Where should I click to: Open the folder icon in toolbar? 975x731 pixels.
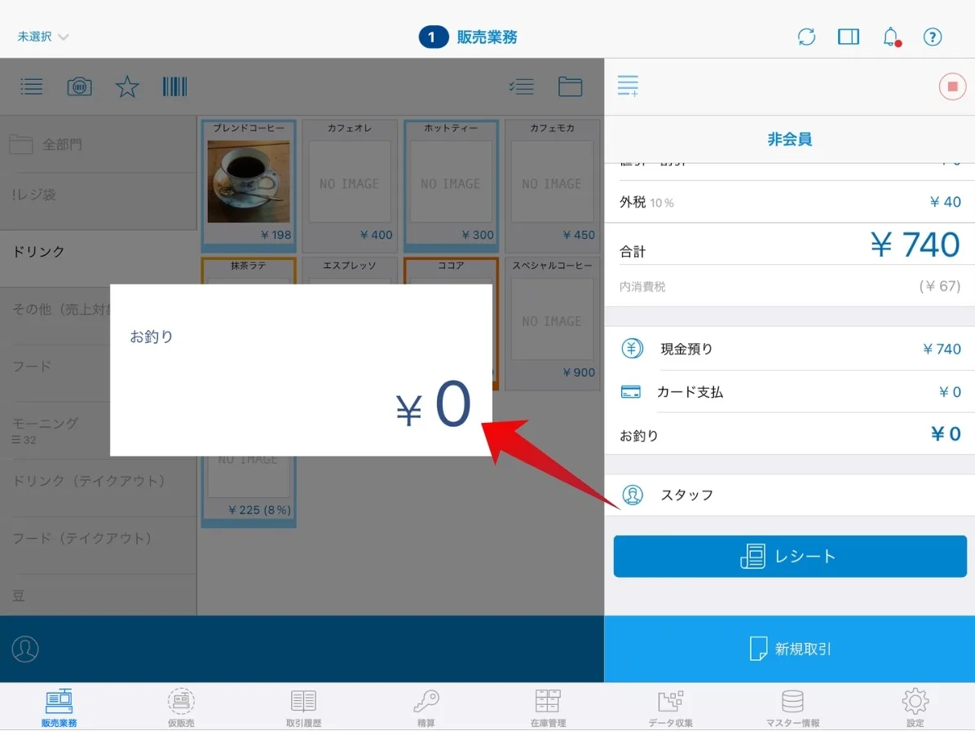[570, 86]
